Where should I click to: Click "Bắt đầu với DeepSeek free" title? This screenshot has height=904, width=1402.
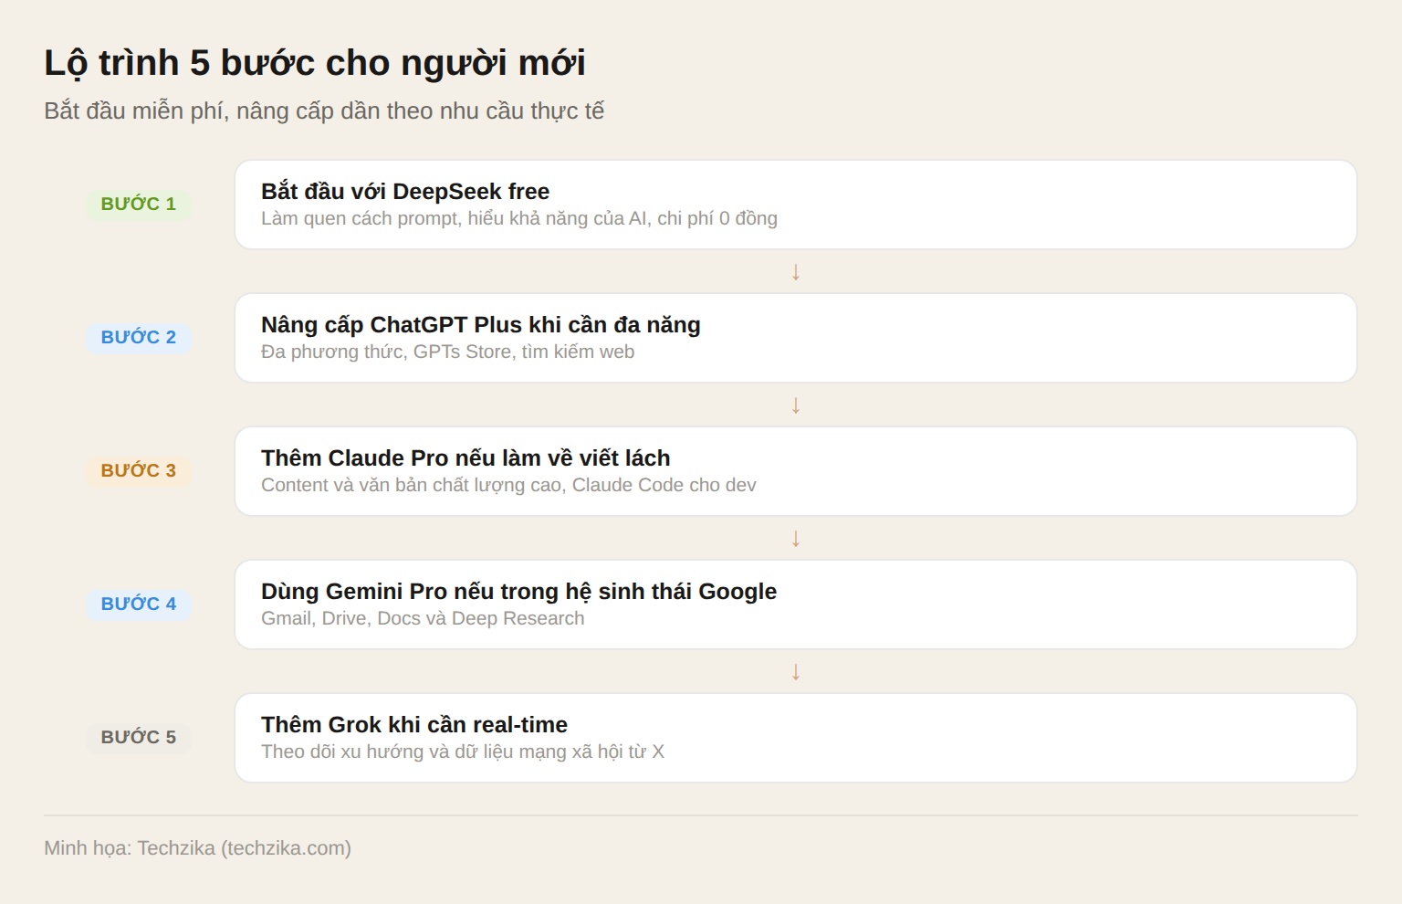(x=405, y=191)
